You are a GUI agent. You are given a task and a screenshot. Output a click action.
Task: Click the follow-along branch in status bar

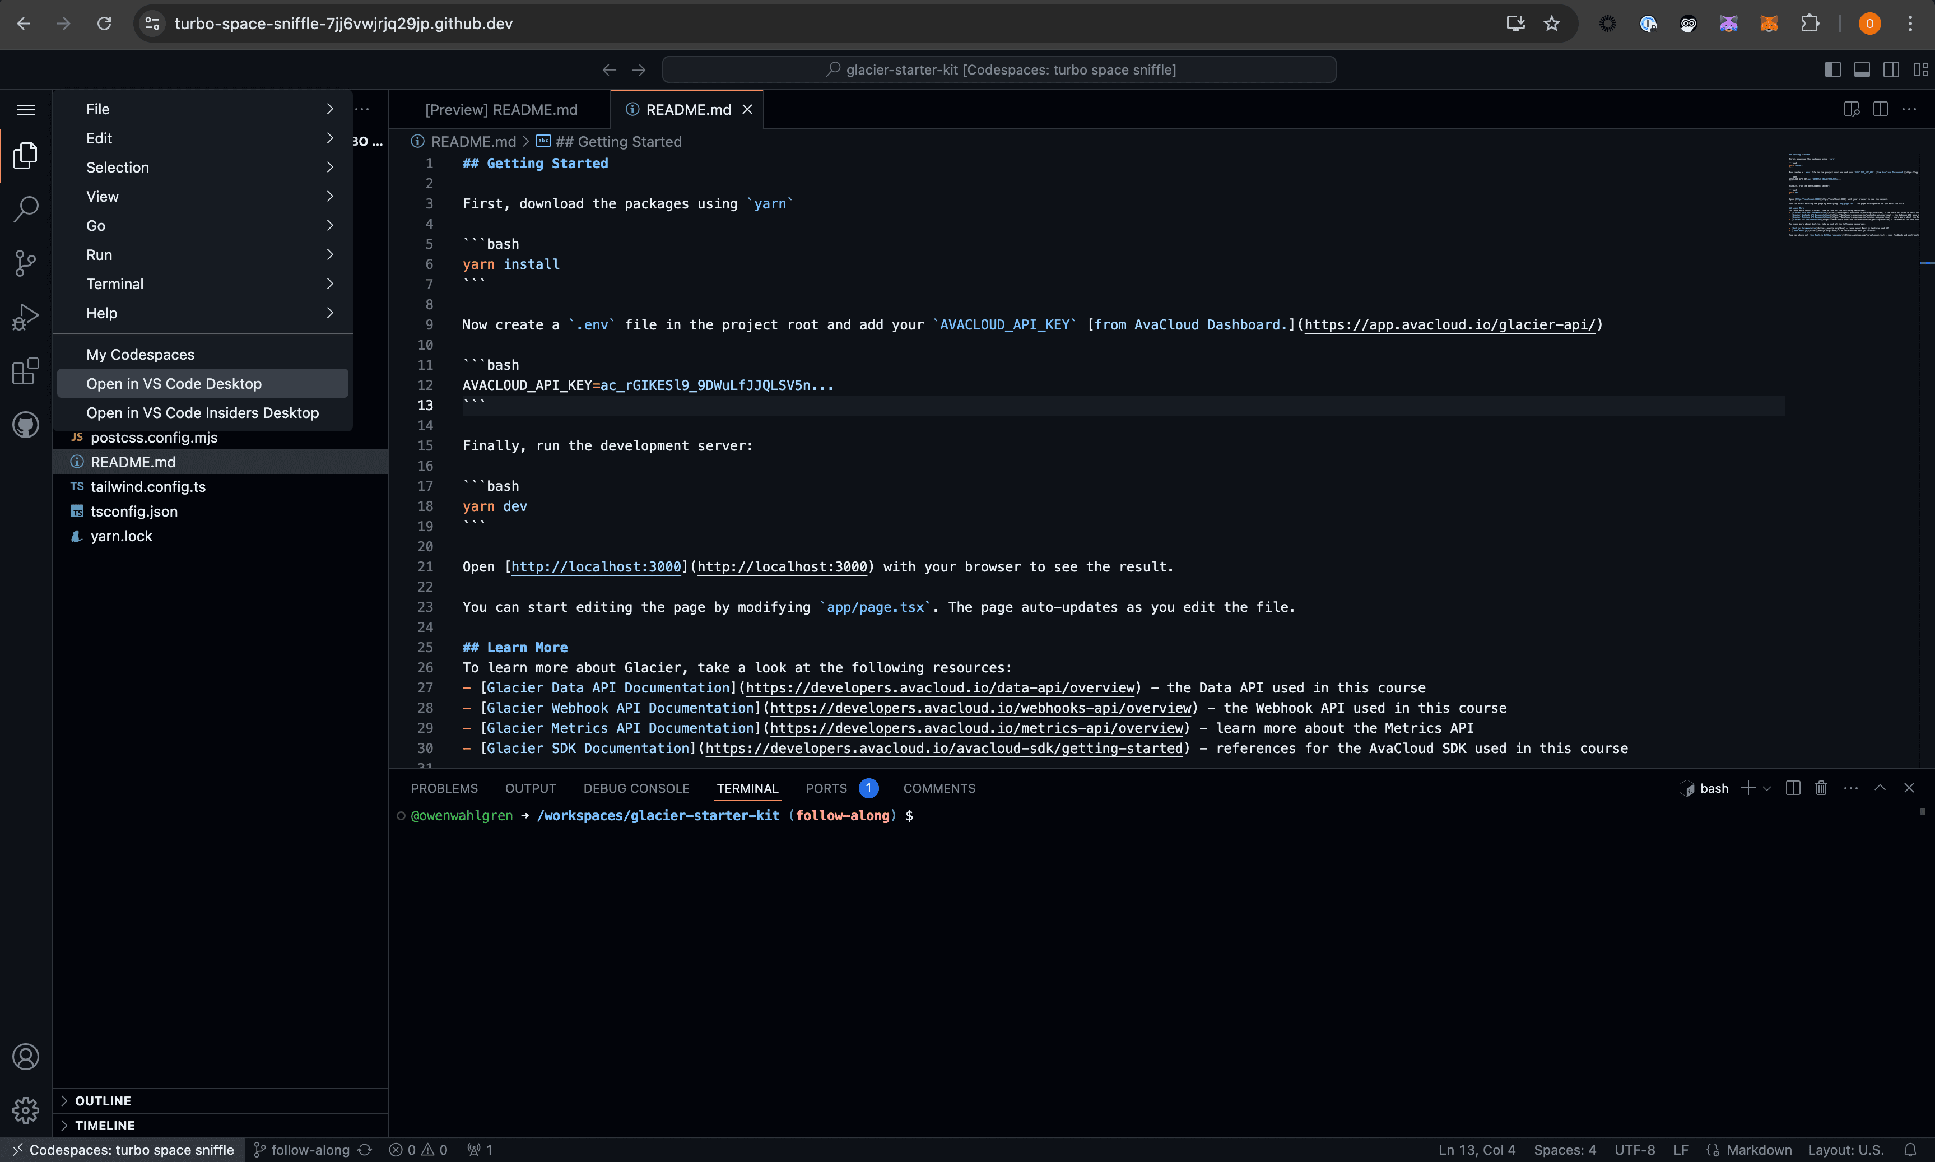coord(309,1150)
